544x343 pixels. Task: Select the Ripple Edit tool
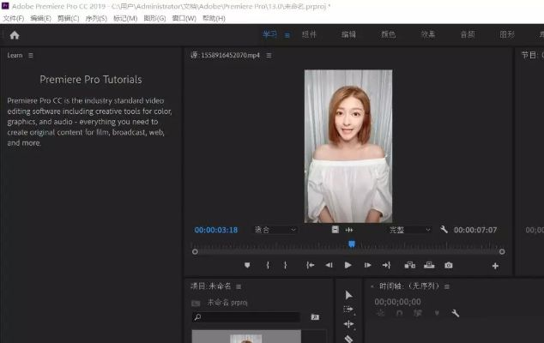click(348, 324)
